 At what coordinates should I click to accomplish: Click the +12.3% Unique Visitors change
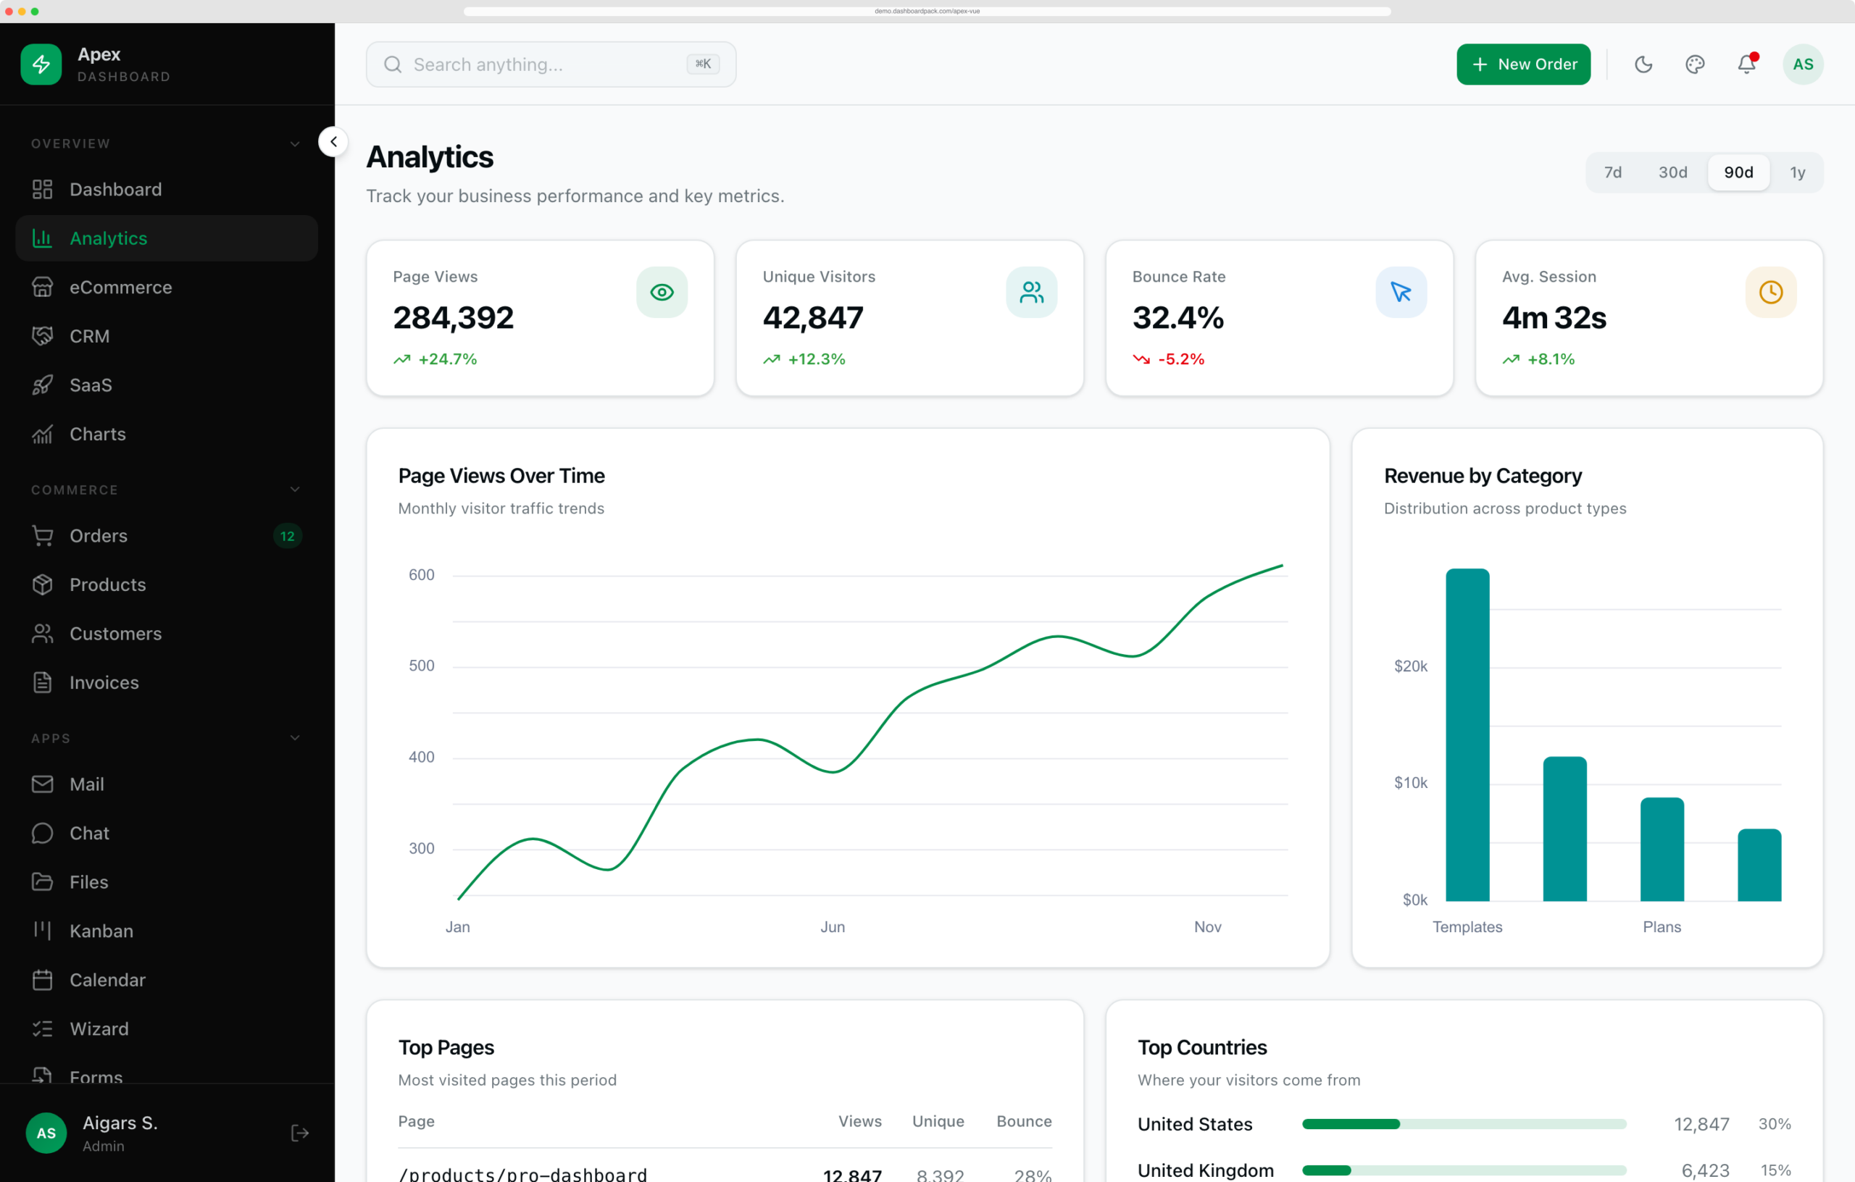817,359
